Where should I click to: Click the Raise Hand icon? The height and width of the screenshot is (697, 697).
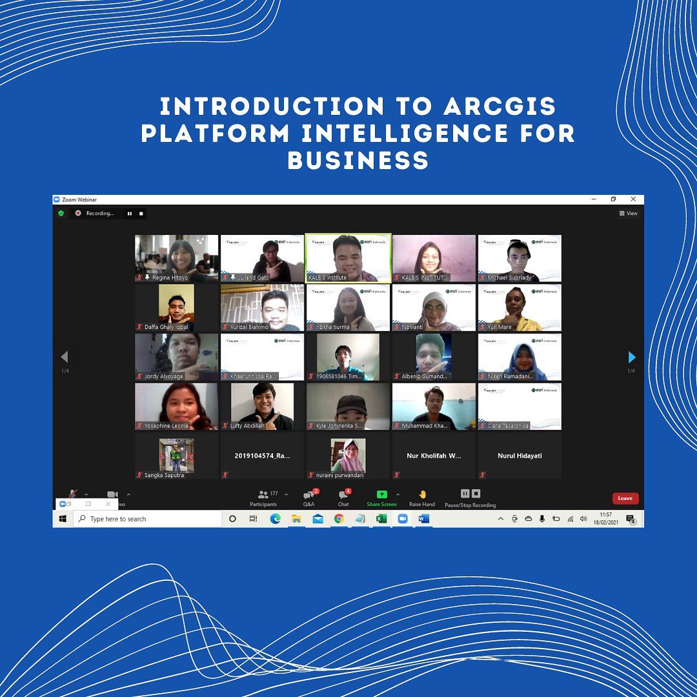(422, 494)
